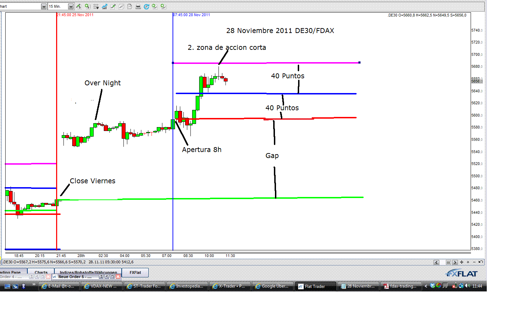Screen dimensions: 505x316
Task: Click the 'Gap' chart annotation
Action: [x=272, y=156]
